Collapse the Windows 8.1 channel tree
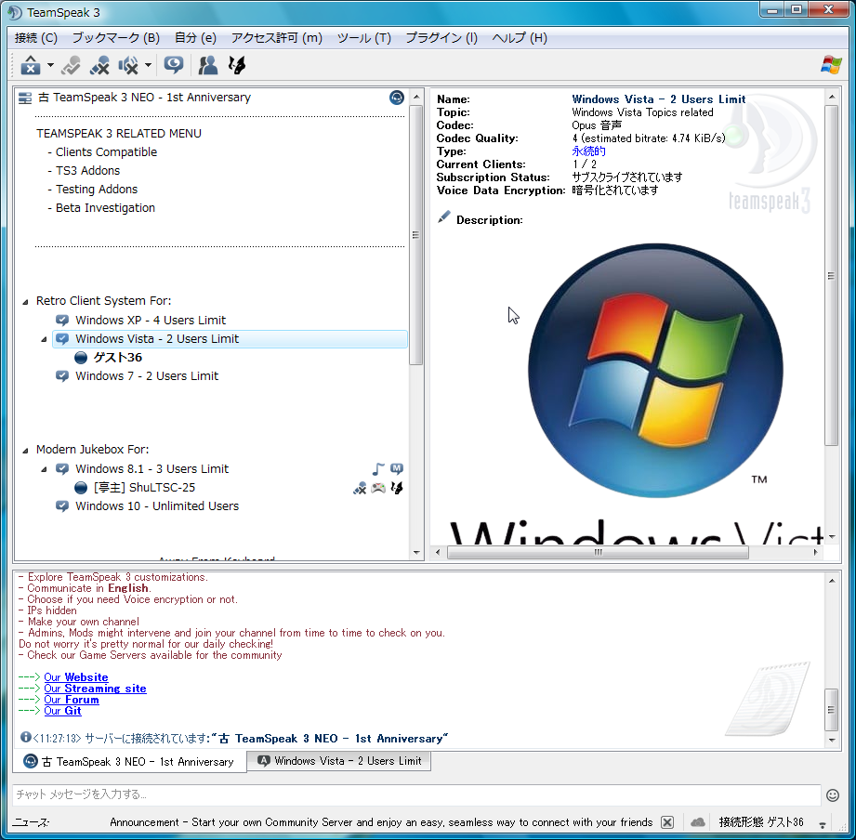 tap(44, 469)
